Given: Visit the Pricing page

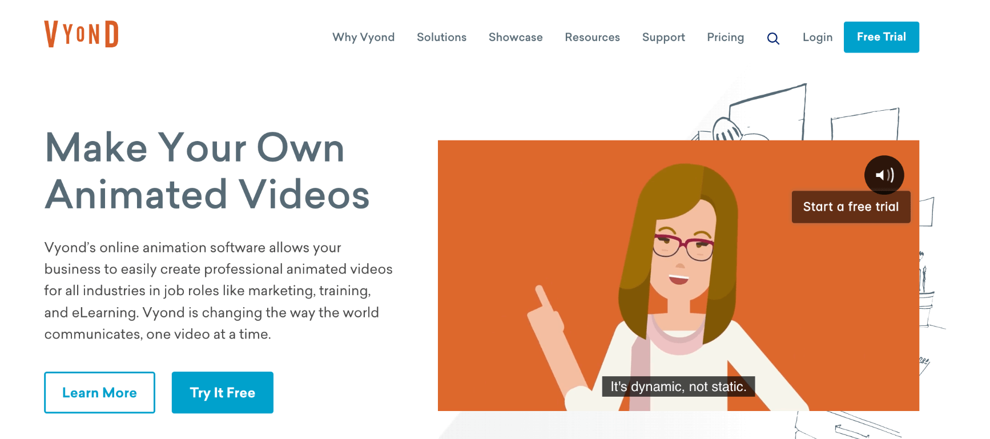Looking at the screenshot, I should [x=725, y=37].
